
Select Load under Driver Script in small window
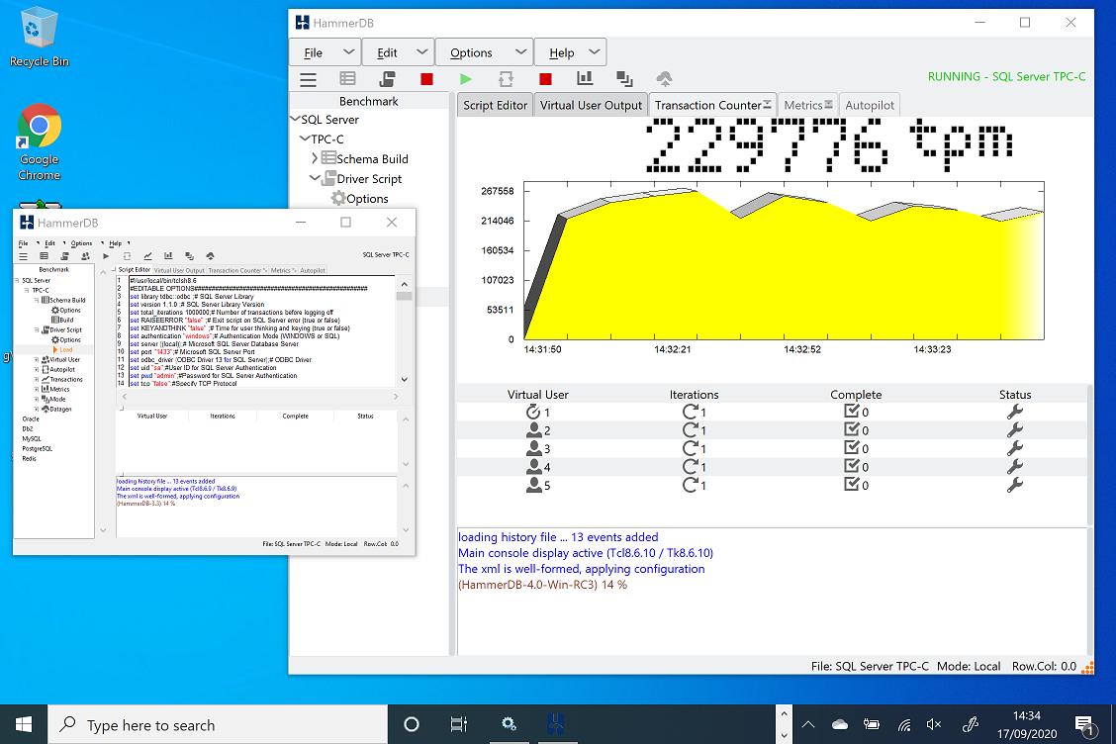coord(65,349)
